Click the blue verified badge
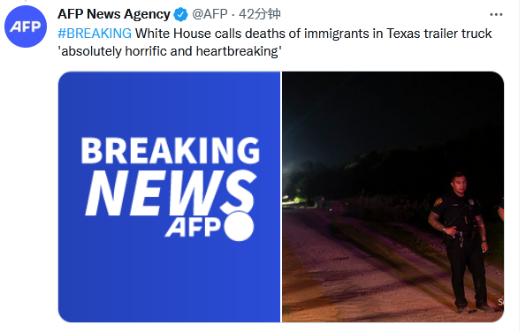Image resolution: width=526 pixels, height=332 pixels. [181, 14]
